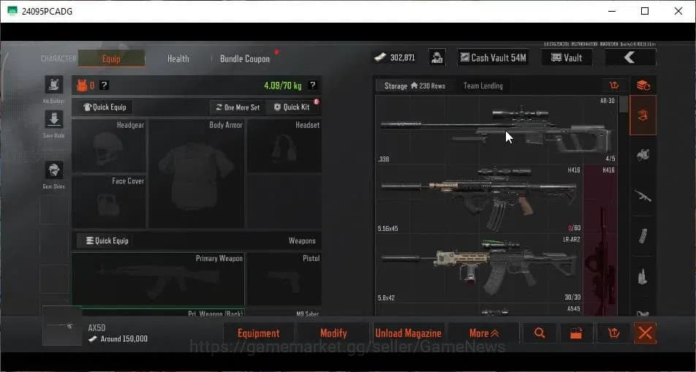Click the AX50 item thumbnail
The width and height of the screenshot is (696, 372).
62,326
